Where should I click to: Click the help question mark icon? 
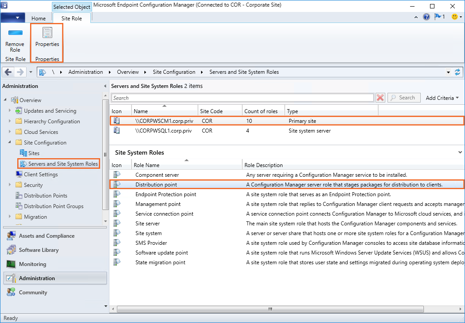tap(426, 17)
